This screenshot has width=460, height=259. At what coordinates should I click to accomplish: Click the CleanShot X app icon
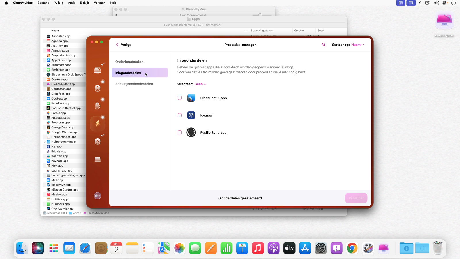[191, 98]
